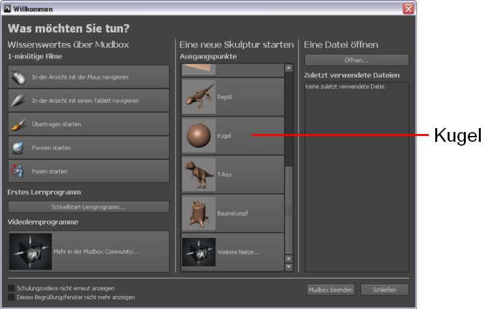
Task: Click 'Keine zuletzt verwendete Datei.' text
Action: pos(345,87)
